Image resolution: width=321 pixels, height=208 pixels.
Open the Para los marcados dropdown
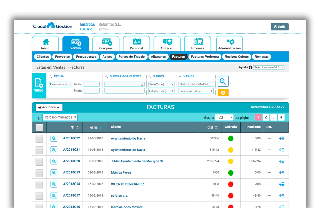pyautogui.click(x=60, y=117)
